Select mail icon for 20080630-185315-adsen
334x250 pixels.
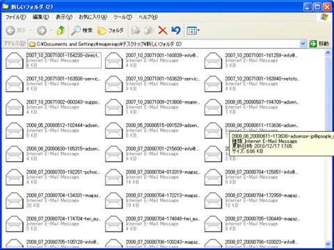(x=15, y=154)
